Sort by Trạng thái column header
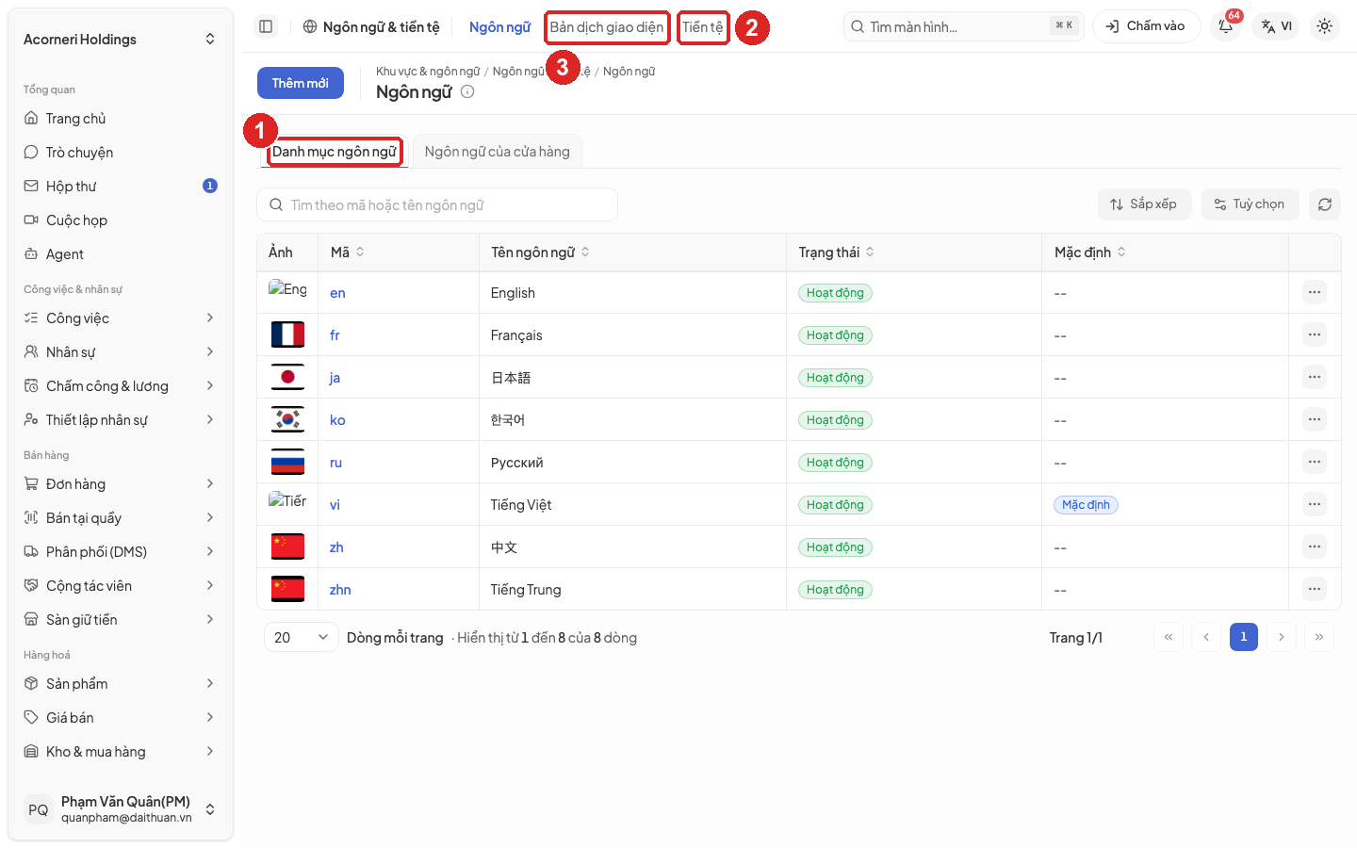Screen dimensions: 1357x848 click(837, 252)
